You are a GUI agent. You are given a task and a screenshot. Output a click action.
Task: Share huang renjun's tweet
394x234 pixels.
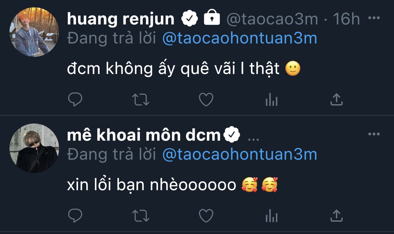(x=336, y=100)
